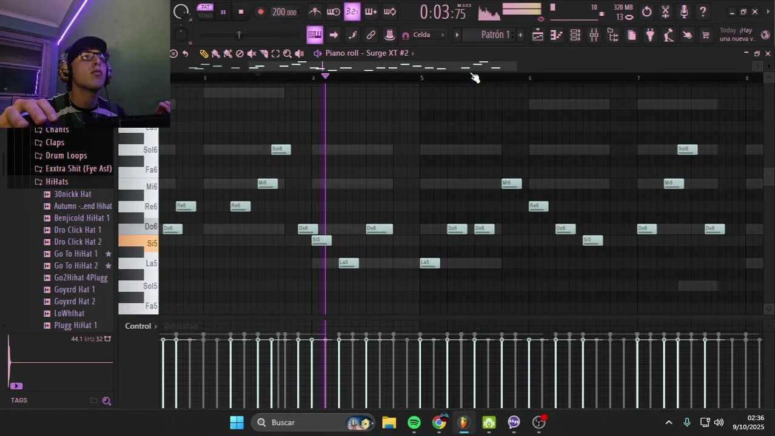Add new pattern with plus button
This screenshot has height=436, width=775.
520,35
